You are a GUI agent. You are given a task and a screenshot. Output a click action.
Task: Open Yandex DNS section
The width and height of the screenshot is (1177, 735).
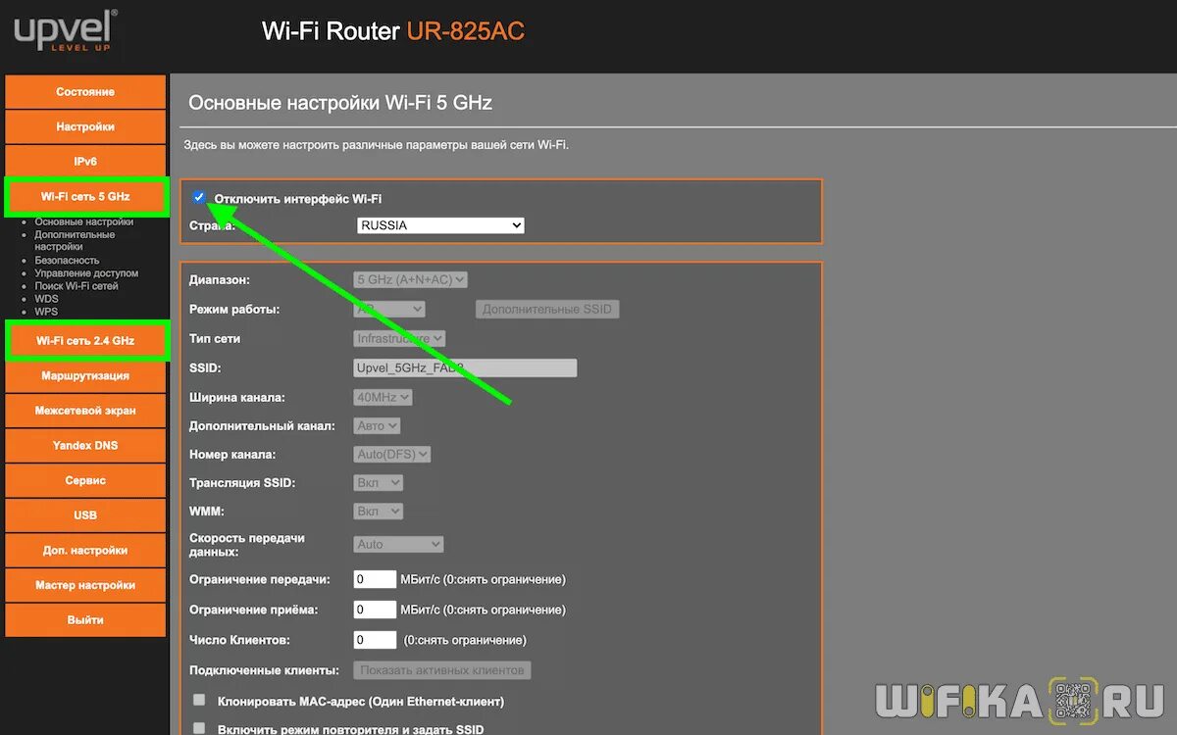point(85,445)
